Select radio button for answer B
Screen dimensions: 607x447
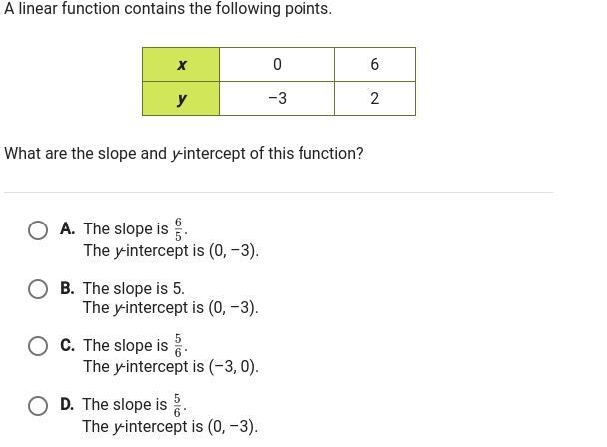click(38, 289)
